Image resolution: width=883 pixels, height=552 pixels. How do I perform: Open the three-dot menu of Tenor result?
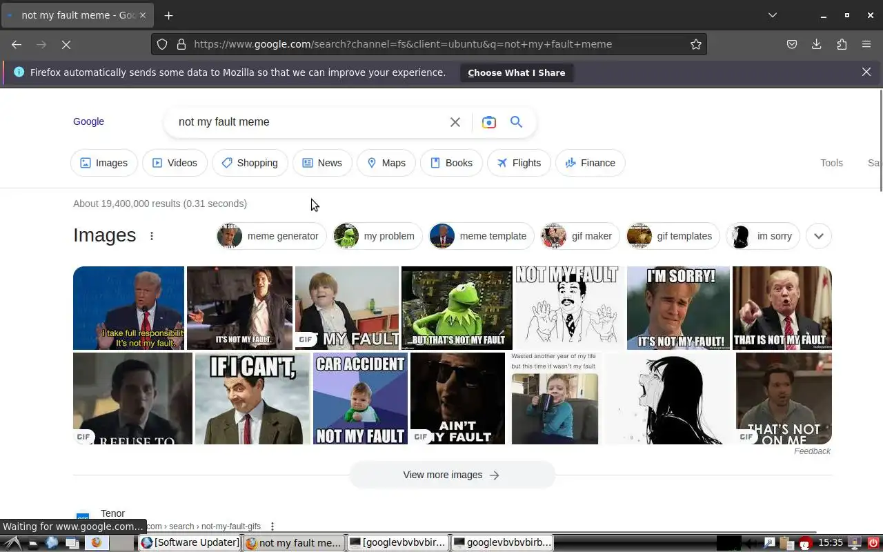click(x=272, y=526)
